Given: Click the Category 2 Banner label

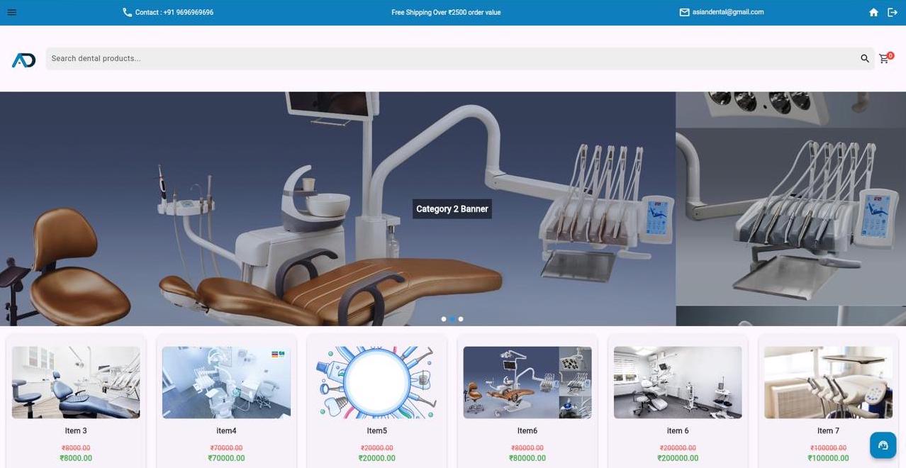Looking at the screenshot, I should point(452,208).
